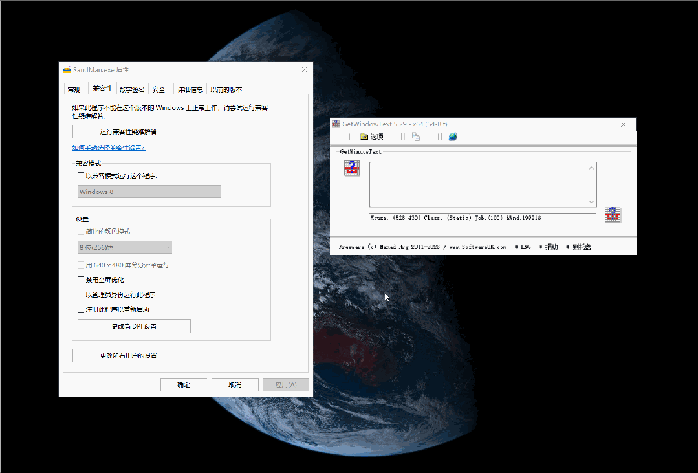
Task: Click scroll-down arrow in GetWindowText text area
Action: pos(591,202)
